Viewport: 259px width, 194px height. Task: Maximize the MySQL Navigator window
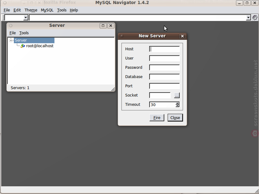pos(247,3)
